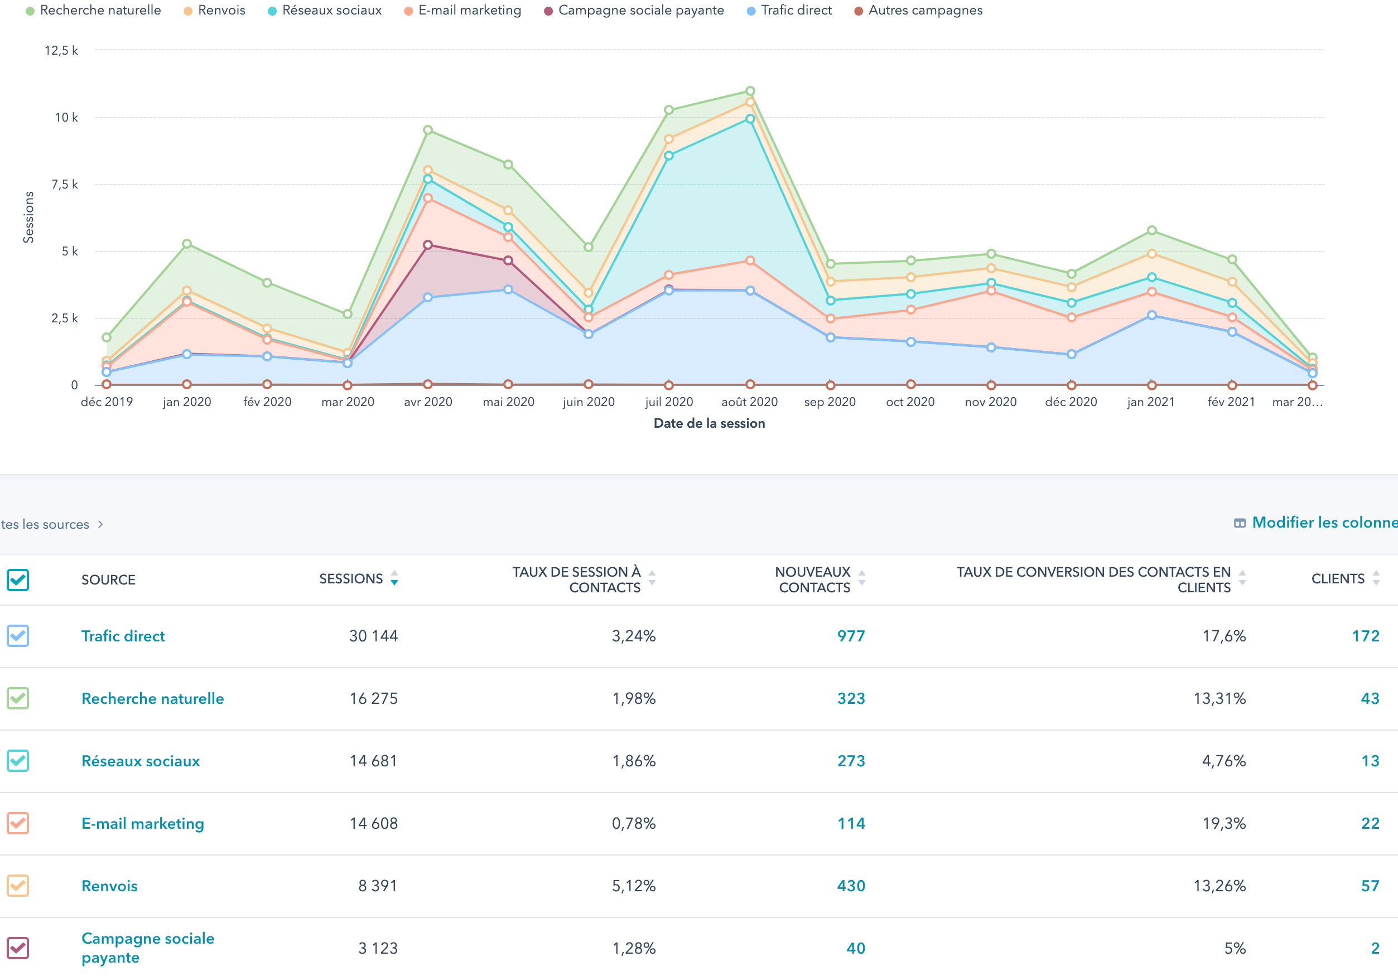
Task: Sort by the Sessions column arrows
Action: tap(394, 578)
